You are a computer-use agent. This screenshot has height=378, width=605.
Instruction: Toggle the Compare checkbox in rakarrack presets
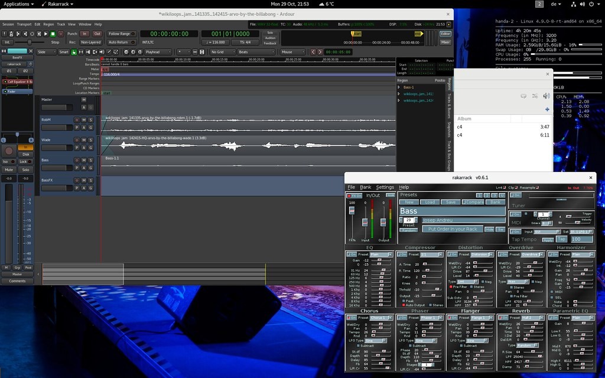pos(473,202)
